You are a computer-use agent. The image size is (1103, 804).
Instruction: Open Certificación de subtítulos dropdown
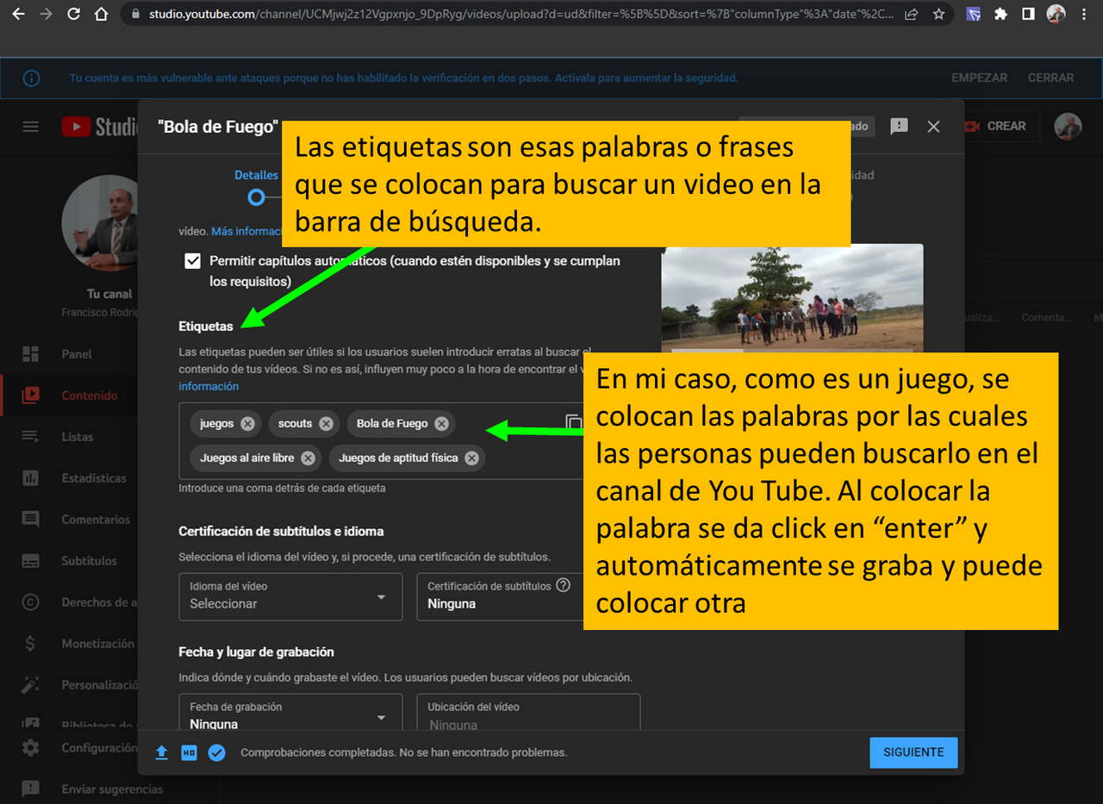501,596
